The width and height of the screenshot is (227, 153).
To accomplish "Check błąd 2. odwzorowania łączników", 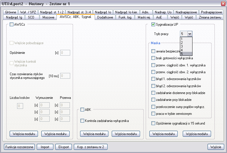I will pos(153,86).
